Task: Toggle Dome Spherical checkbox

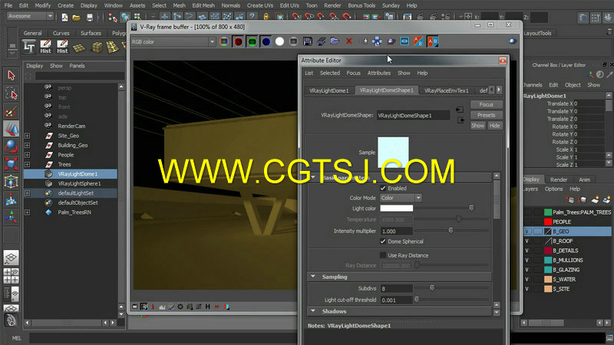Action: [383, 242]
